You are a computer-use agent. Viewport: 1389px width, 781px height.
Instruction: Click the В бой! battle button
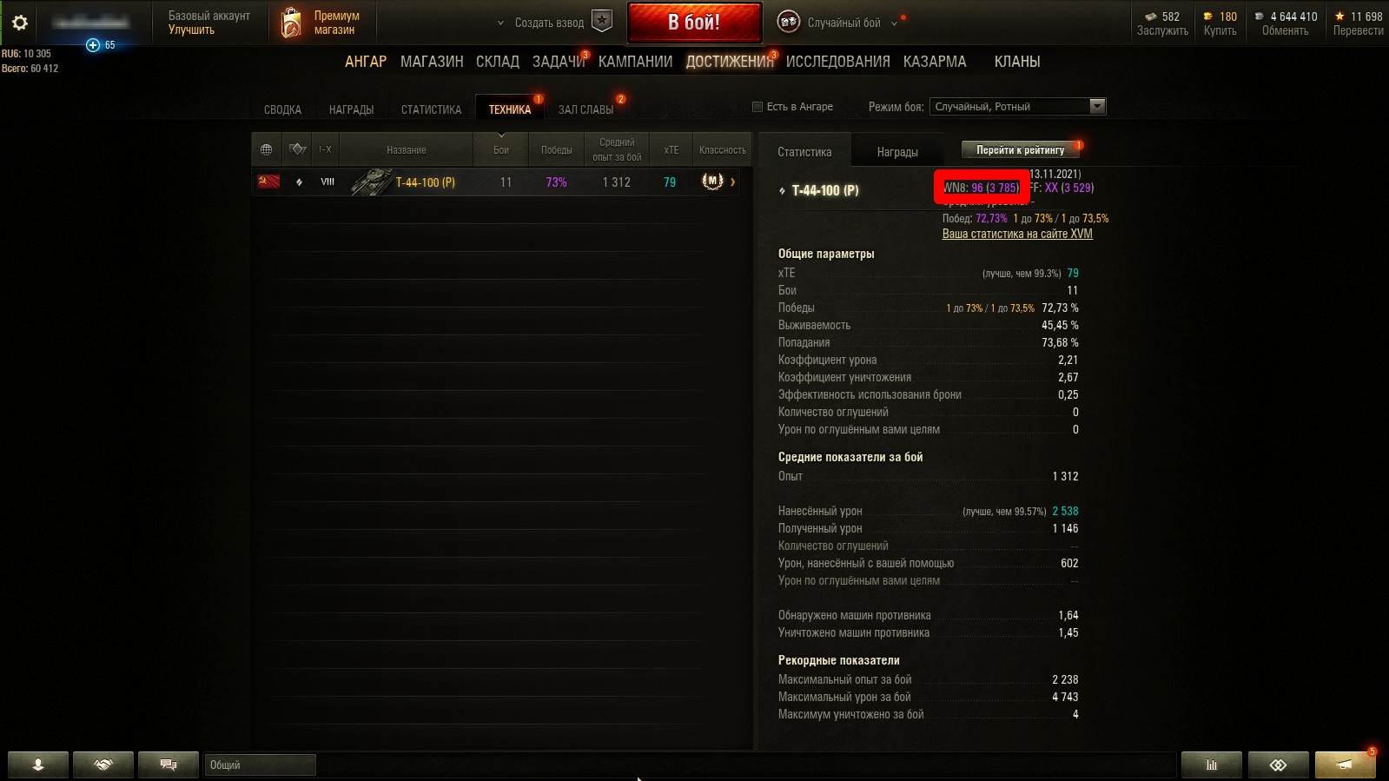(694, 23)
